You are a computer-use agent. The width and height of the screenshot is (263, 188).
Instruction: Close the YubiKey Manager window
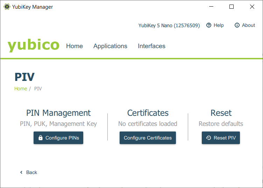[252, 7]
